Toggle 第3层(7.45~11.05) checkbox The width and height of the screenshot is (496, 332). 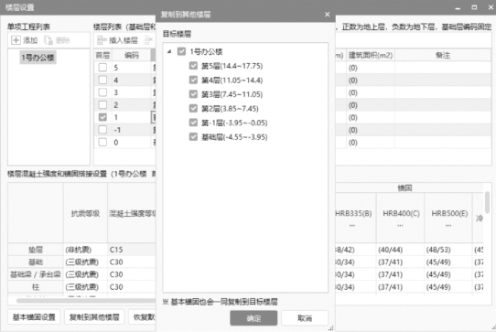tap(193, 94)
